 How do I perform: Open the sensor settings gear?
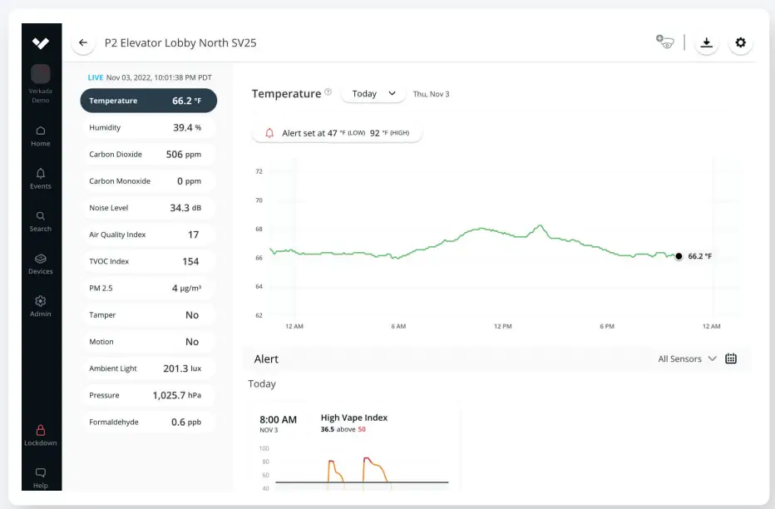tap(740, 43)
